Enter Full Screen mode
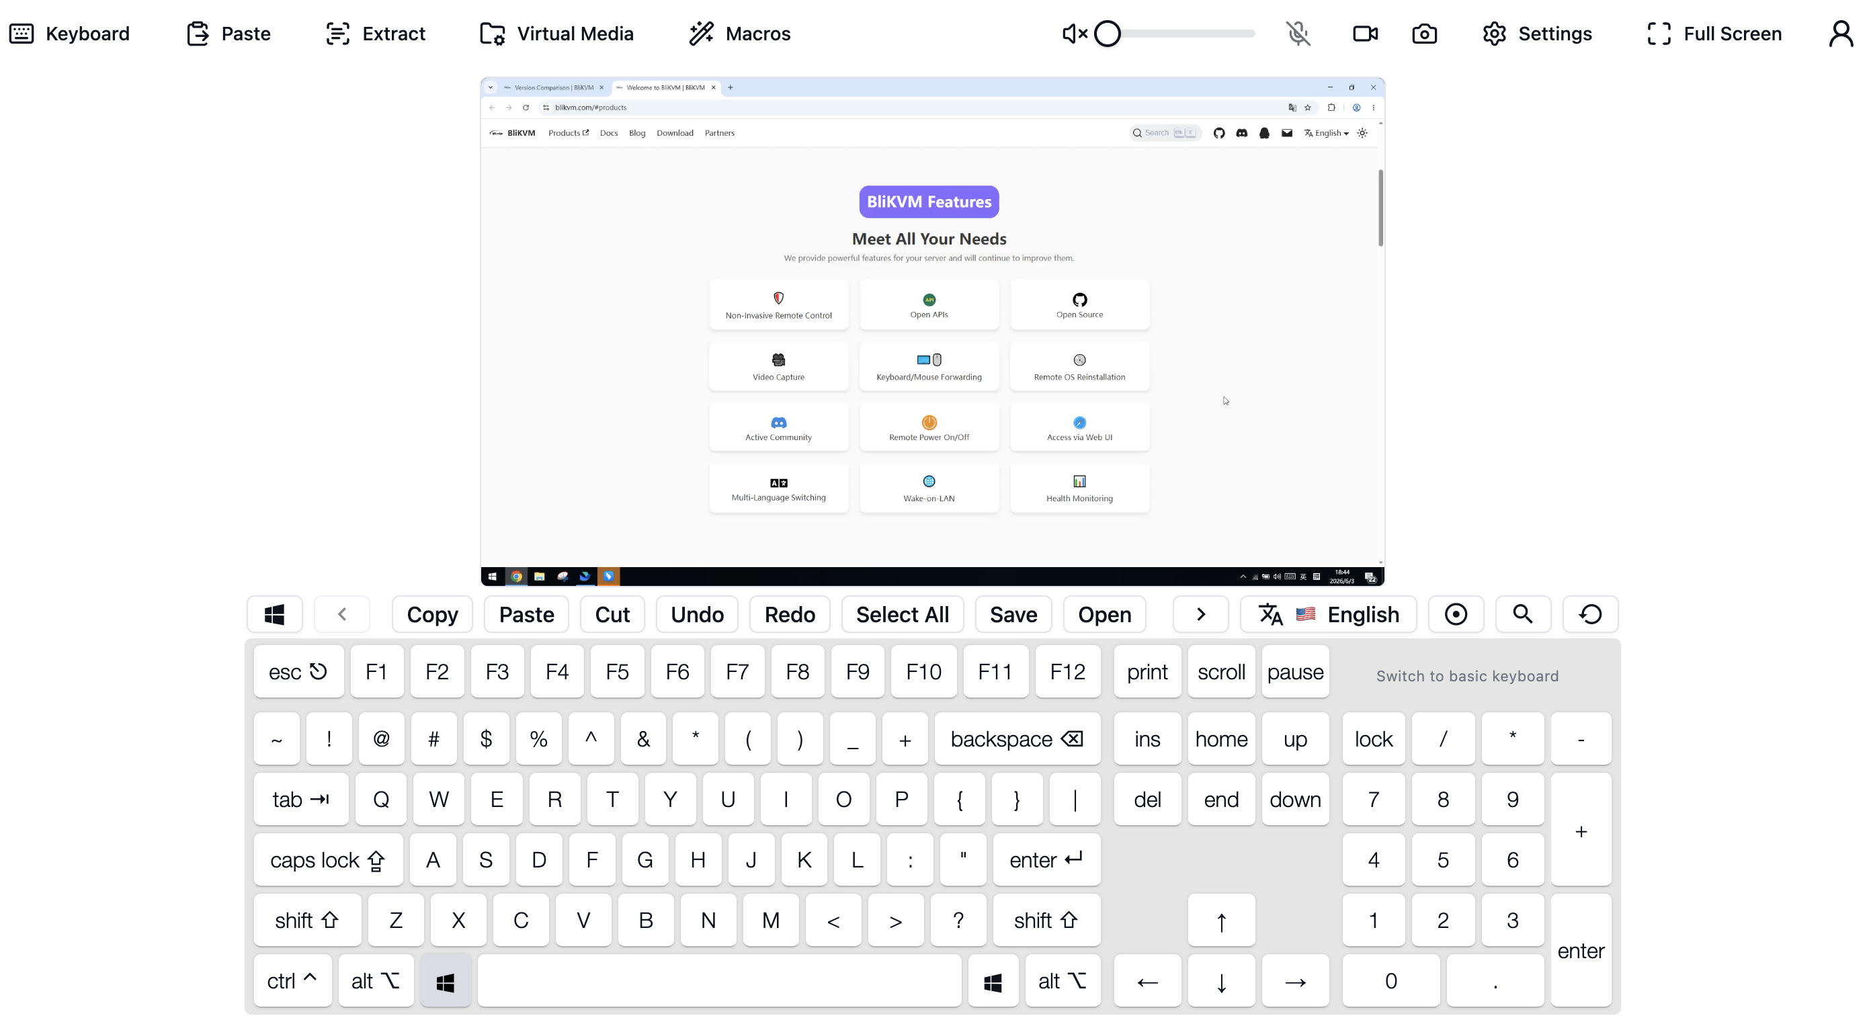The width and height of the screenshot is (1871, 1020). 1714,34
